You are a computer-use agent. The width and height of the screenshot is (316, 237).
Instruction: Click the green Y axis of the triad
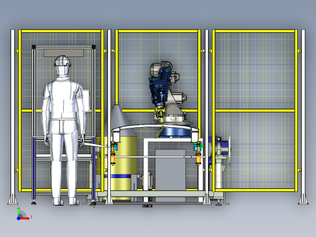pos(18,211)
